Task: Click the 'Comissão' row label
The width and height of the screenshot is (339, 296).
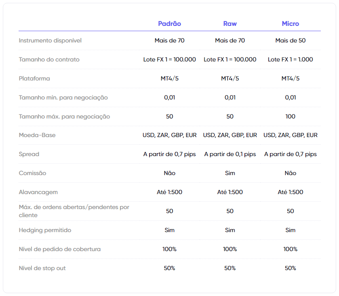Action: coord(32,173)
